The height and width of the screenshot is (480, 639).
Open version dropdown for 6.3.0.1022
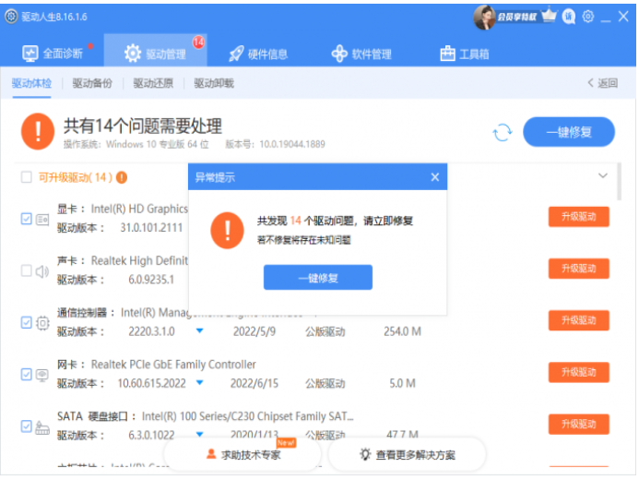click(x=200, y=434)
